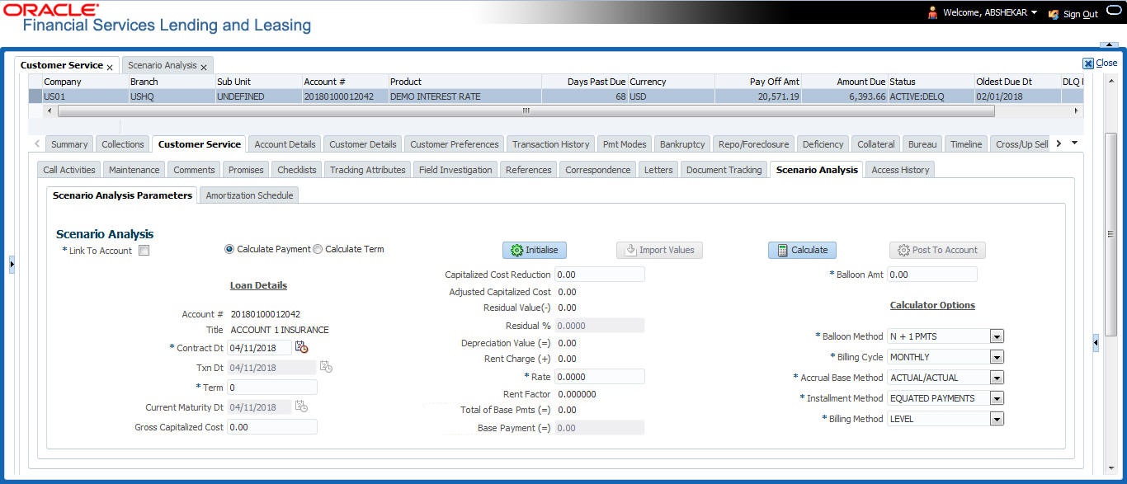Click the ACTIVE:DELQ status cell
This screenshot has width=1127, height=484.
pyautogui.click(x=931, y=96)
